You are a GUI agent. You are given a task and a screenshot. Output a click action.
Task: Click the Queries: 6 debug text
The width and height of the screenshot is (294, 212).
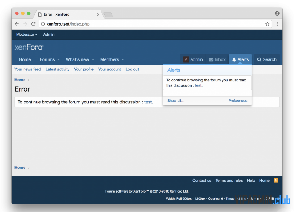pos(216,199)
